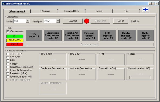Screen dimensions: 160x102
Task: Click Middle Injector code 22 box
Action: [127, 36]
